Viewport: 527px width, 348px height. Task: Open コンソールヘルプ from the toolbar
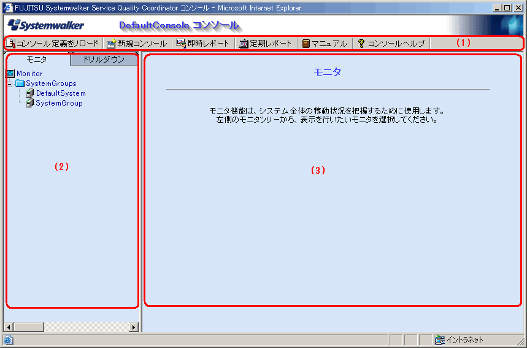point(391,44)
